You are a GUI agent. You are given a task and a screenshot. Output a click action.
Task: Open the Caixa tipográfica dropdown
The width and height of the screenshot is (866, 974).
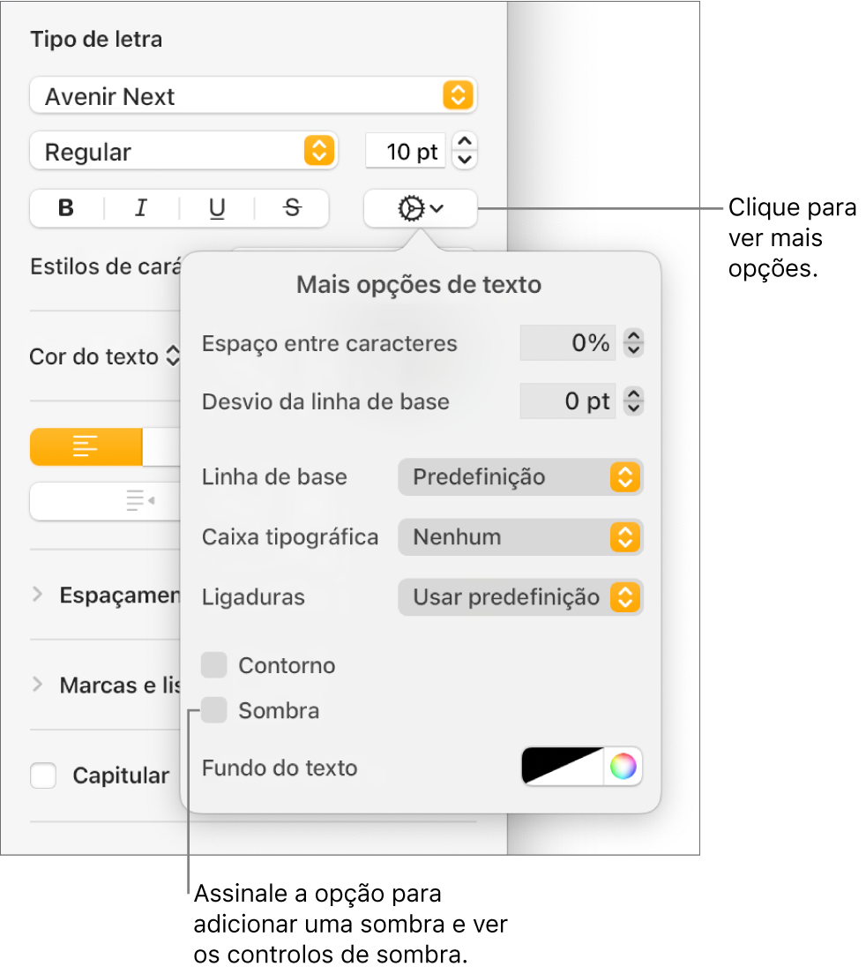pos(520,537)
